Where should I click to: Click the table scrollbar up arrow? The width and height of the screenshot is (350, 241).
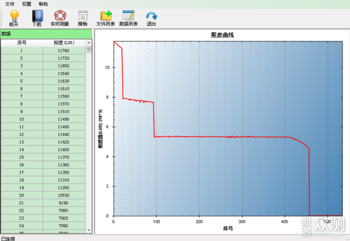point(89,43)
